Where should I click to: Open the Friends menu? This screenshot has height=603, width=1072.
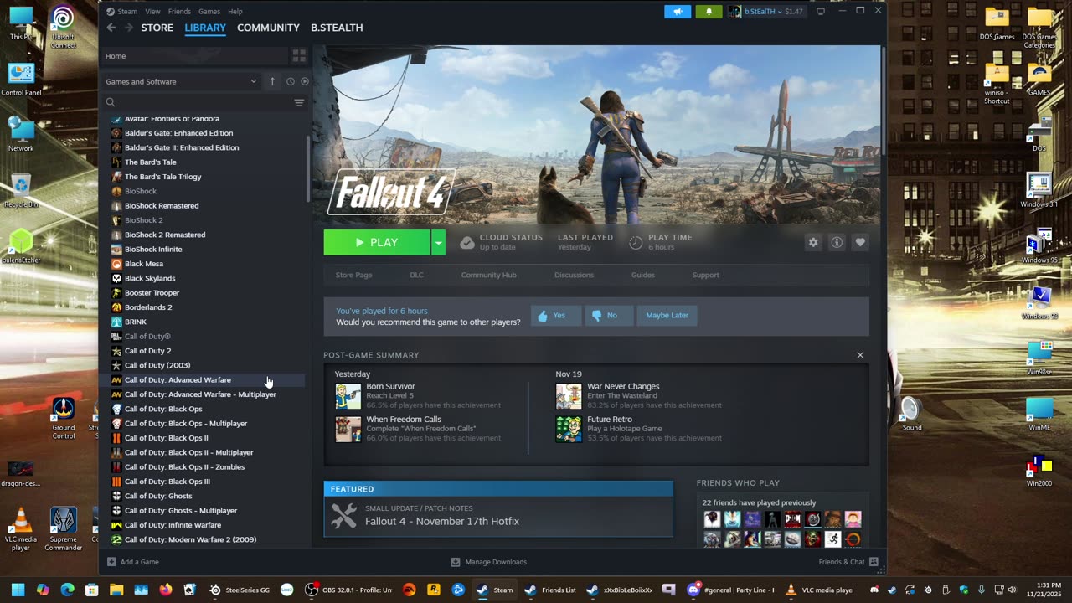179,12
